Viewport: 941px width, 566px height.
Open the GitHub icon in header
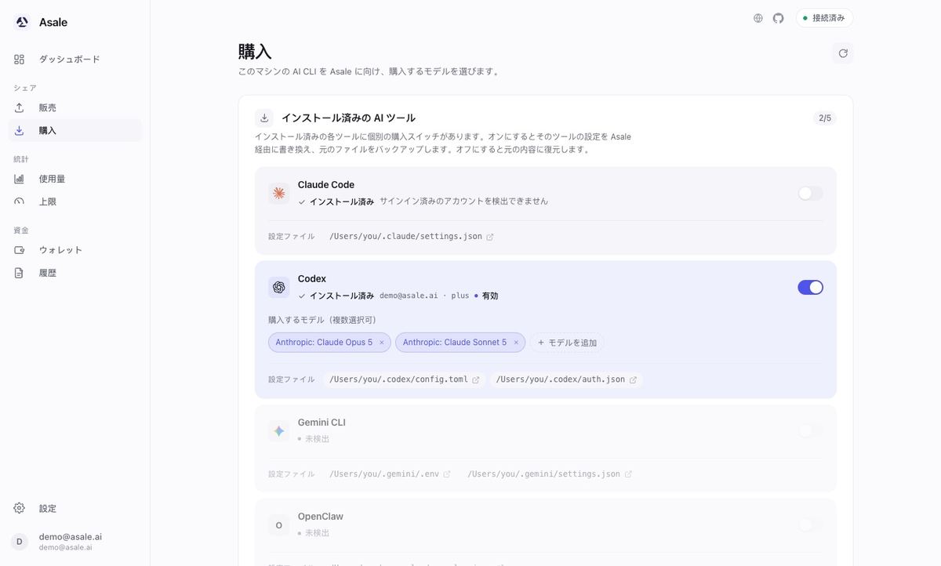click(779, 18)
